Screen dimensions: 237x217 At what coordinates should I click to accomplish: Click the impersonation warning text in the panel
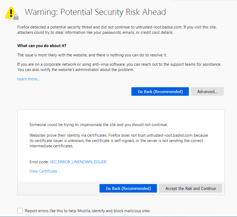click(x=98, y=124)
